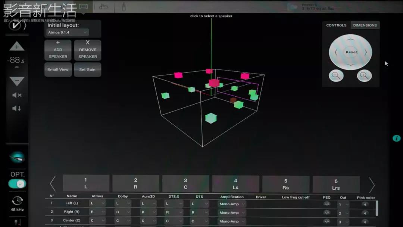Click the -88.5 dB volume readout

click(x=16, y=60)
